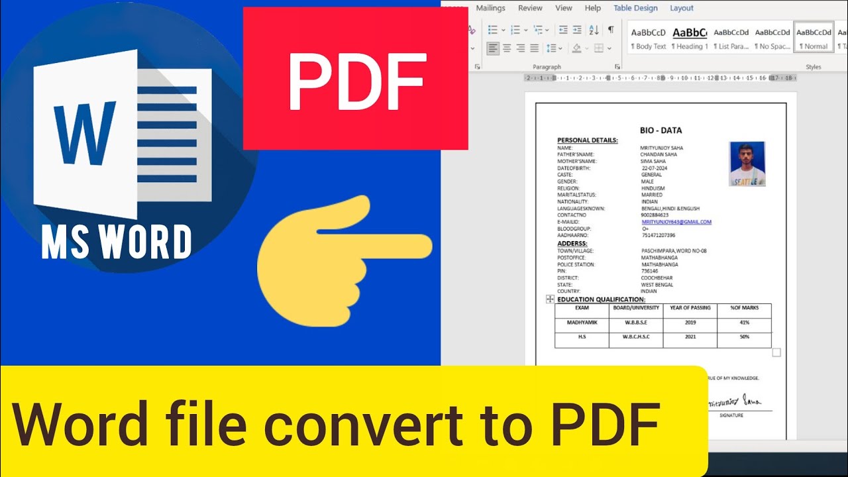Viewport: 848px width, 477px height.
Task: Select the passport photo in the document
Action: coord(747,164)
